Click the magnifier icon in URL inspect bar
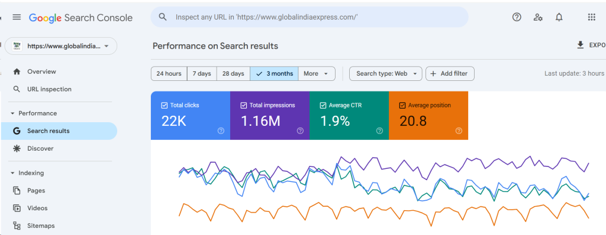Screen dimensions: 606x235 [x=163, y=17]
